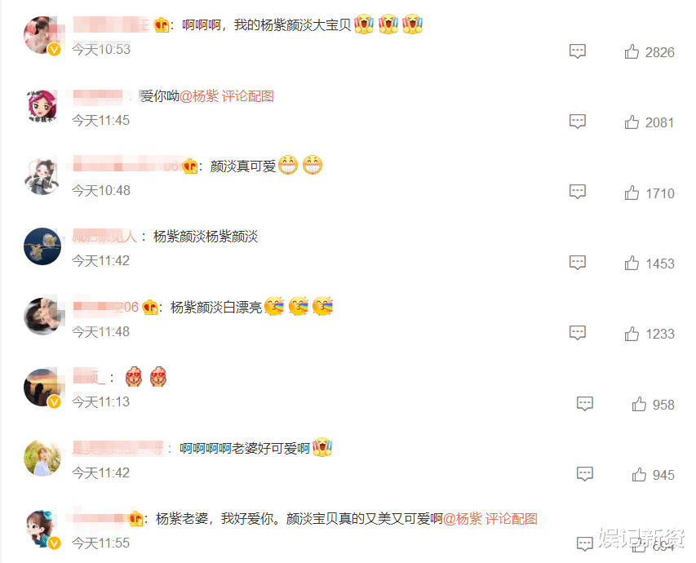Reply to the 啊啊啊啊老婆好可爱啊 comment

coord(584,474)
